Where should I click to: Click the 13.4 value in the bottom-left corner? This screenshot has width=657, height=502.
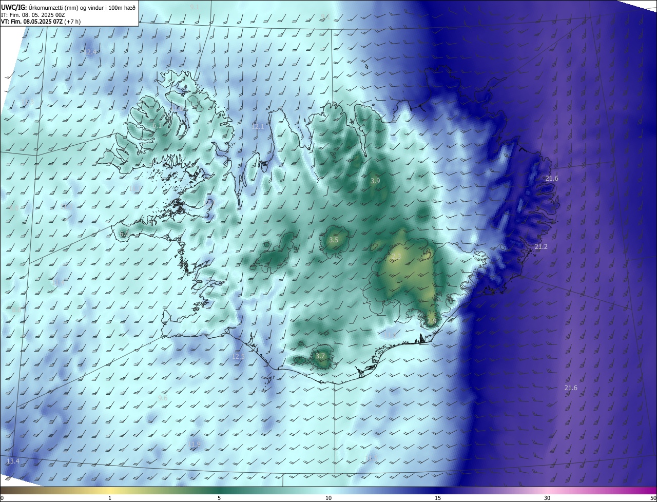13,461
